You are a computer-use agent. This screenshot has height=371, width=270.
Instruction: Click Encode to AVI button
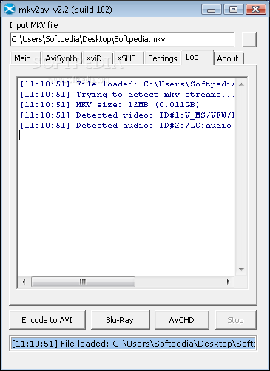click(x=47, y=320)
